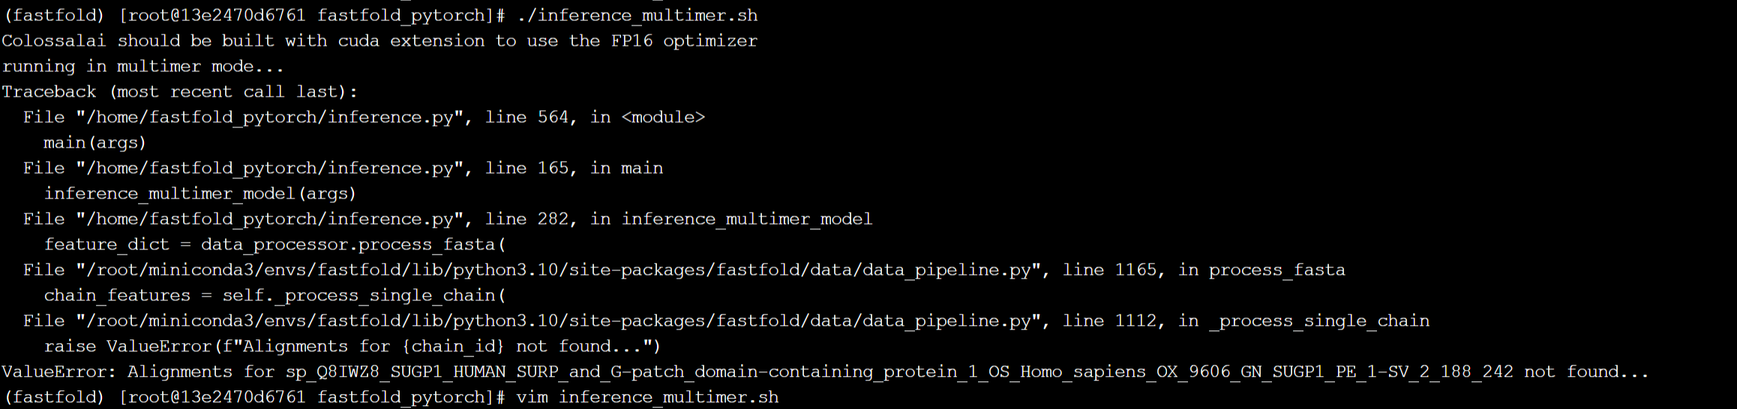Image resolution: width=1737 pixels, height=409 pixels.
Task: Click the ./inference_multimer.sh command on first line
Action: pos(637,16)
